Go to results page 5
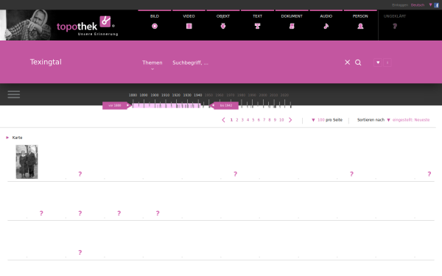Image resolution: width=442 pixels, height=276 pixels. pyautogui.click(x=253, y=120)
